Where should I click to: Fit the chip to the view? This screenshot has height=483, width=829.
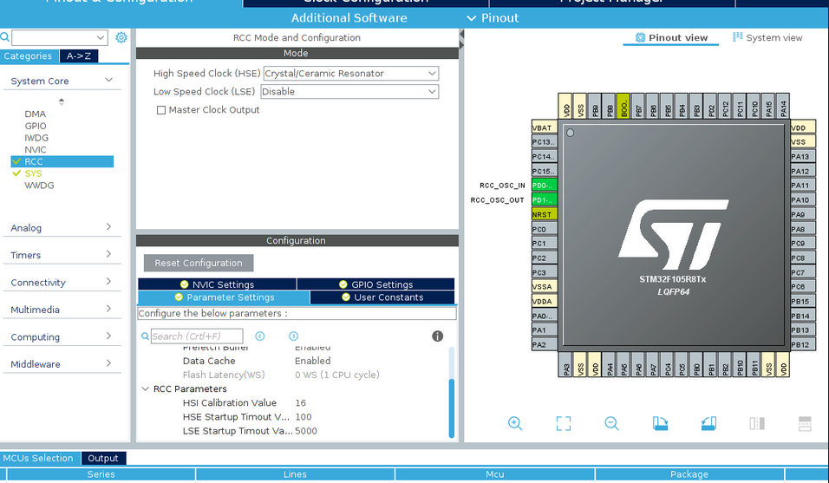564,423
